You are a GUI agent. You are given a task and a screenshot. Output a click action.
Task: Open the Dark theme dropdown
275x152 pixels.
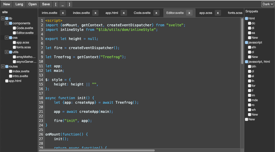268,4
